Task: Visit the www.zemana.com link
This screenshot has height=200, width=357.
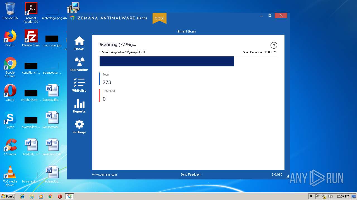Action: point(104,174)
